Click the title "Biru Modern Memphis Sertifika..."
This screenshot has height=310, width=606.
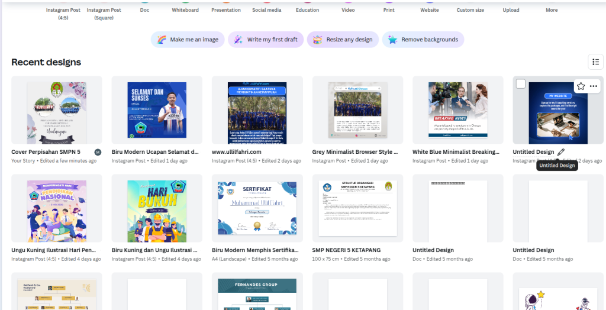[255, 250]
